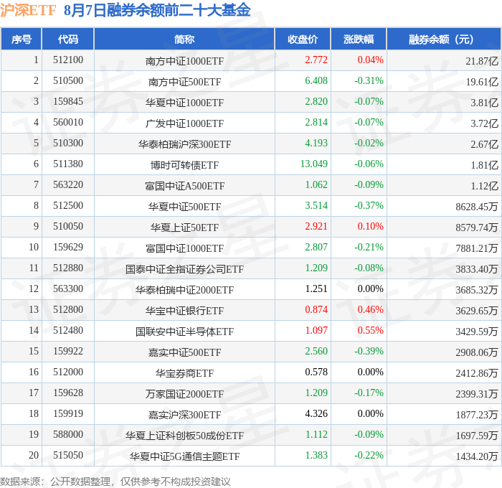This screenshot has width=502, height=488.
Task: Select 万家国证2000ETF name cell
Action: pos(184,394)
